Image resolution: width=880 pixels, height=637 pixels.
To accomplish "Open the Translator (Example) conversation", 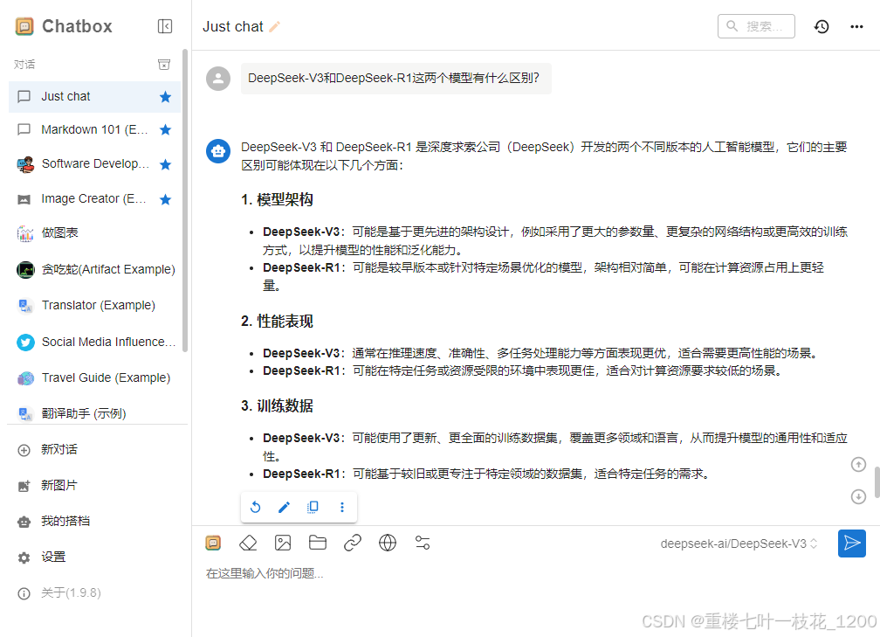I will tap(94, 306).
